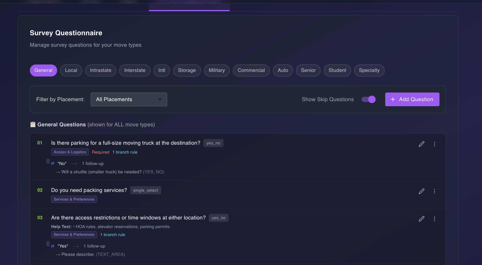The width and height of the screenshot is (482, 265).
Task: Click the General Questions clipboard icon
Action: [33, 125]
